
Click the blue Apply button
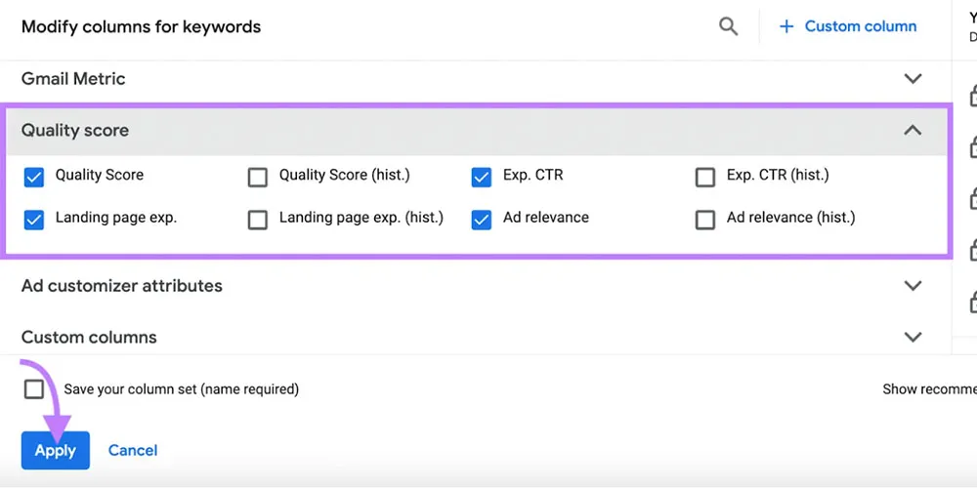(56, 450)
